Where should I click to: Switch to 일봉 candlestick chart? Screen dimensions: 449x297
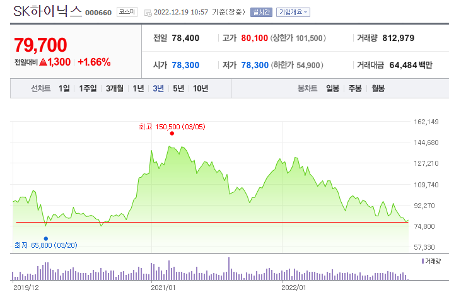pyautogui.click(x=332, y=88)
